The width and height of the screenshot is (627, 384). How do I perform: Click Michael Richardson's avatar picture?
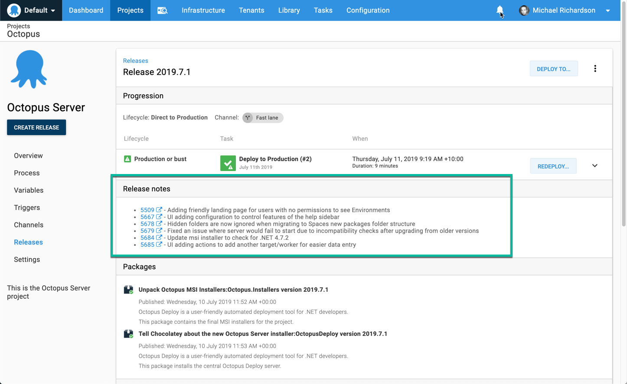coord(524,10)
